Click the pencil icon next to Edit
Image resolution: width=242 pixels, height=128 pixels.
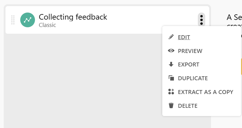coord(171,37)
